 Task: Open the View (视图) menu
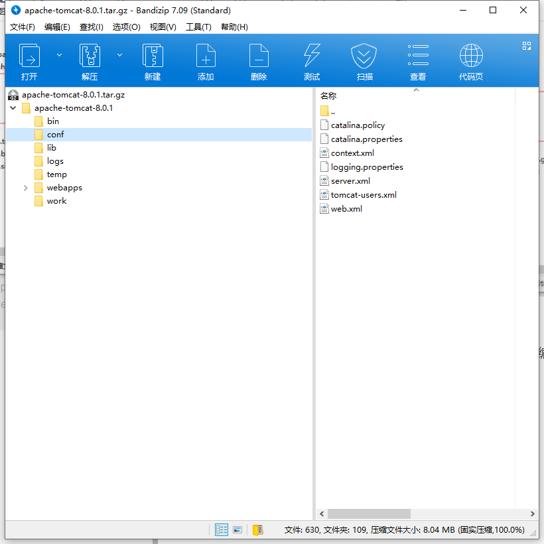pyautogui.click(x=163, y=27)
